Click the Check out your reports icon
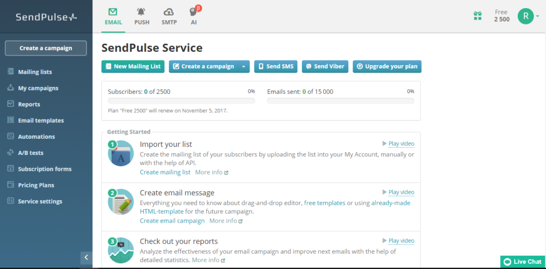 pyautogui.click(x=121, y=250)
